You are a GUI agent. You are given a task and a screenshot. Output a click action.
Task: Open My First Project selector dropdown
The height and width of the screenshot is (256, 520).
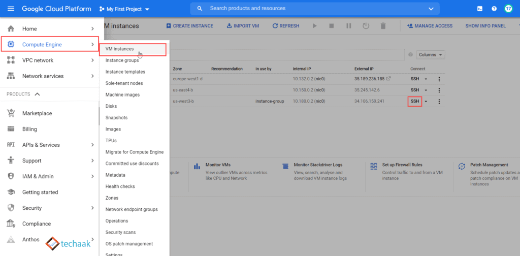124,9
